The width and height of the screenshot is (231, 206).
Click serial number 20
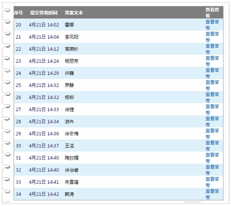18,25
